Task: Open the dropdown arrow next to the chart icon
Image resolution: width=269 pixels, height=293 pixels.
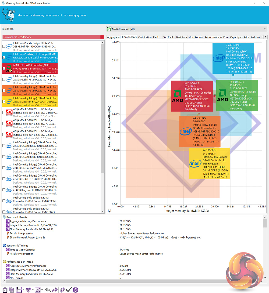Action: 42,290
